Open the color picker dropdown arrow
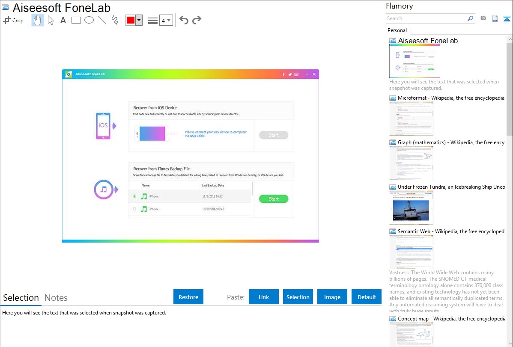Image resolution: width=513 pixels, height=347 pixels. tap(139, 20)
